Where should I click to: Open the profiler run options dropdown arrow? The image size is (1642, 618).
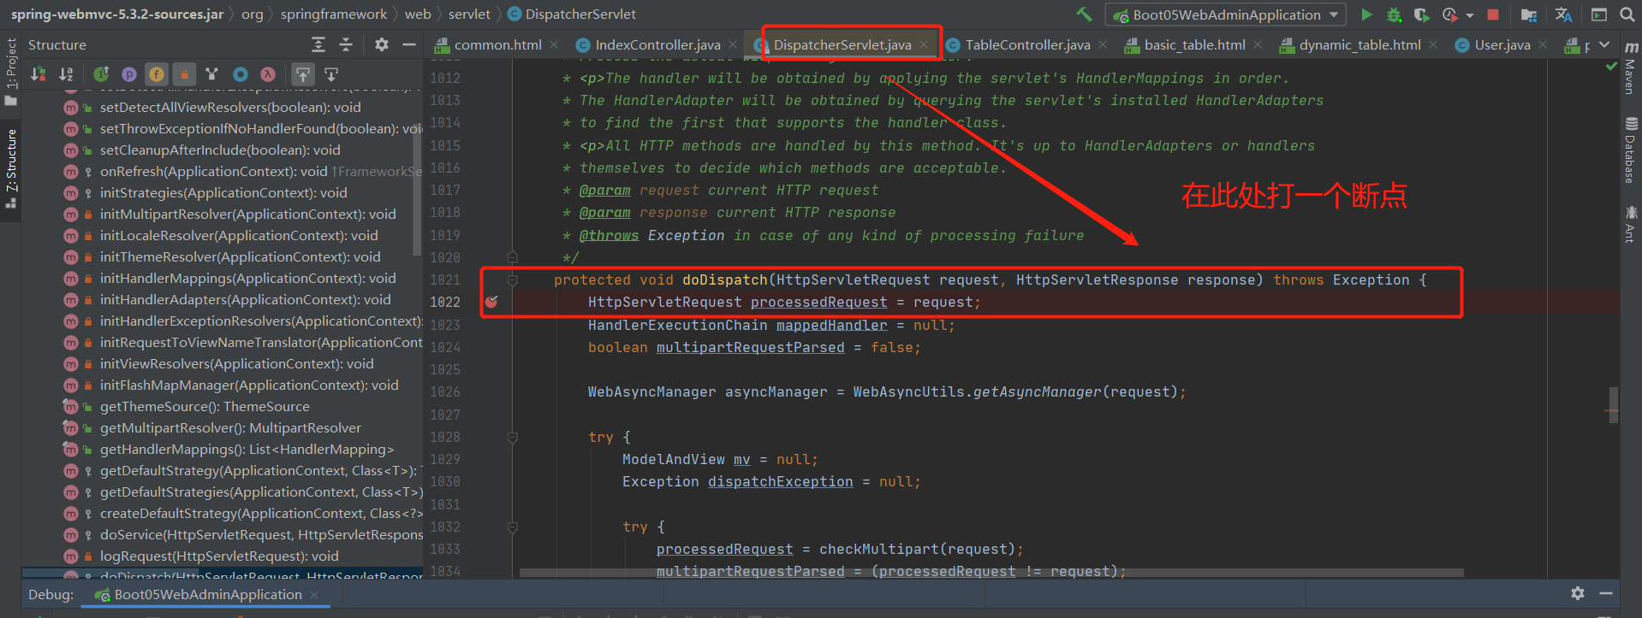coord(1470,15)
